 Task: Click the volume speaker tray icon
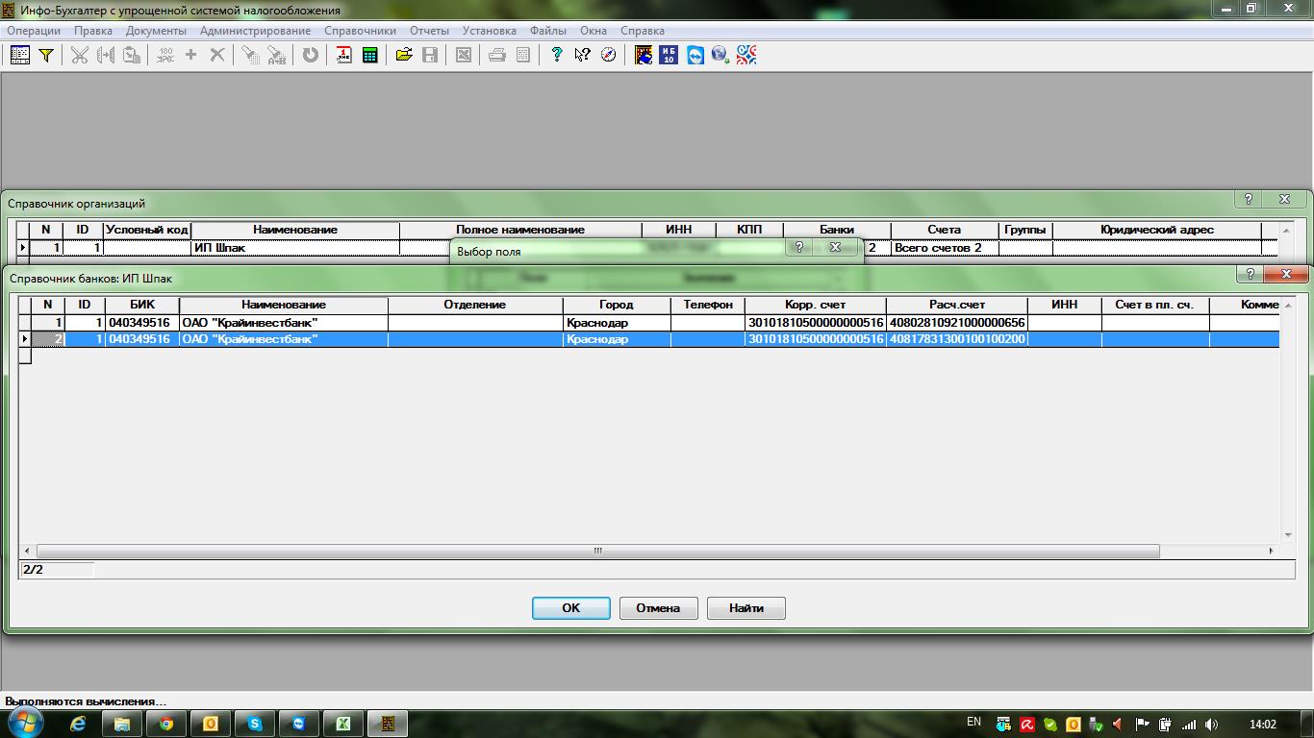coord(1211,725)
